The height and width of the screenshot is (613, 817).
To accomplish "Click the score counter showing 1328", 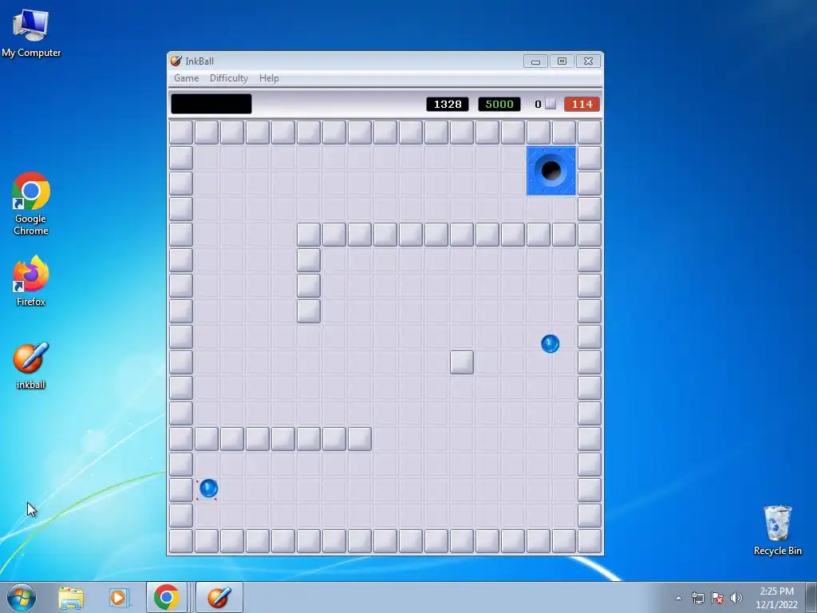I will click(x=448, y=105).
